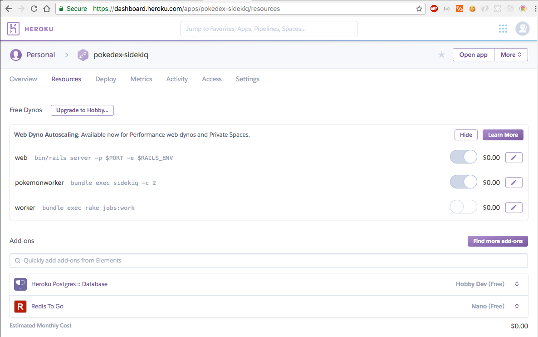Click the account avatar in top-right corner
The height and width of the screenshot is (337, 538).
pyautogui.click(x=522, y=28)
